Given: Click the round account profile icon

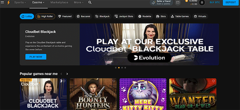Looking at the screenshot, I should [202, 3].
